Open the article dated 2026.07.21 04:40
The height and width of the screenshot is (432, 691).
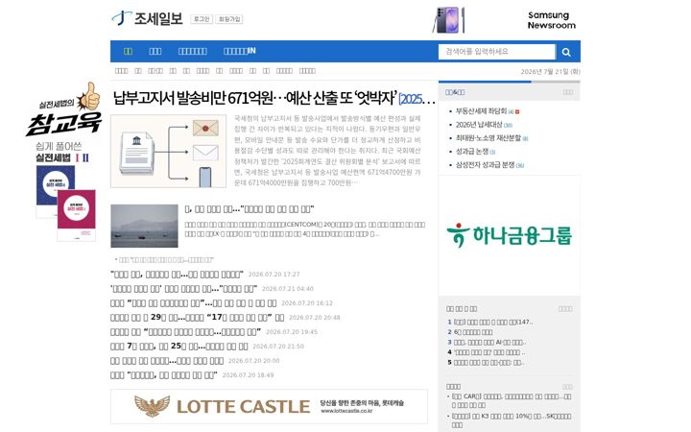(183, 289)
